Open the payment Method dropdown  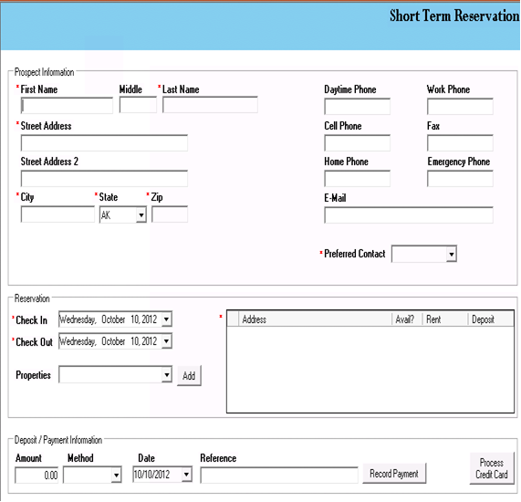click(92, 475)
